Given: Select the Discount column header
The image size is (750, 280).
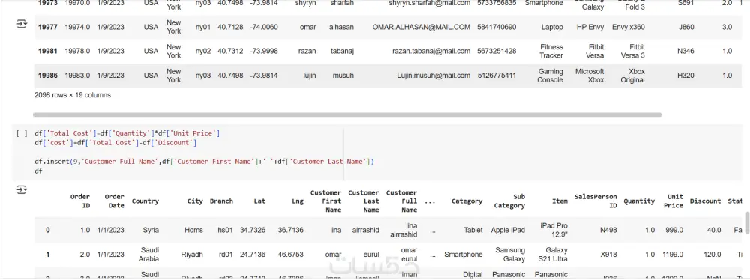Looking at the screenshot, I should point(705,201).
